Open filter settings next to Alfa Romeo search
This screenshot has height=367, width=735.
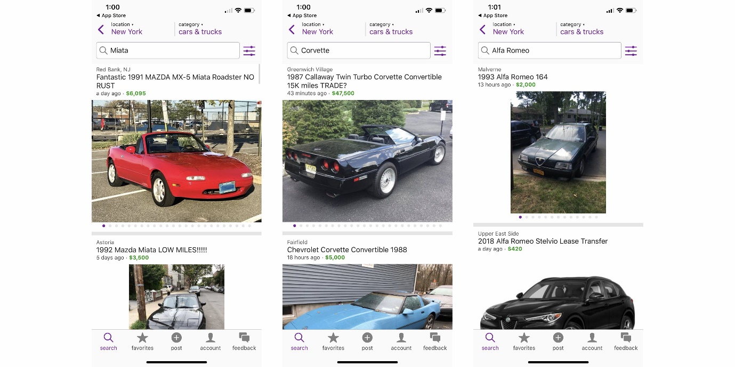click(x=631, y=51)
